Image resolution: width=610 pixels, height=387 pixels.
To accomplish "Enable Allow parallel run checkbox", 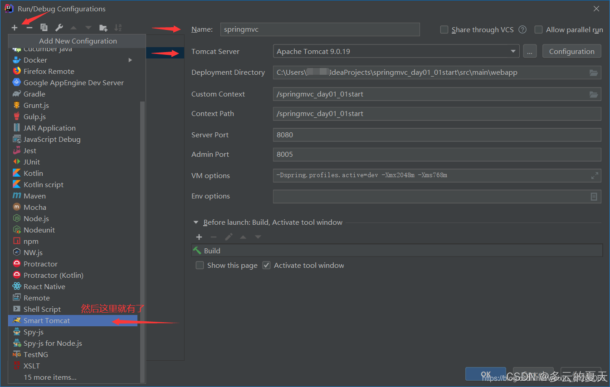I will click(x=538, y=29).
